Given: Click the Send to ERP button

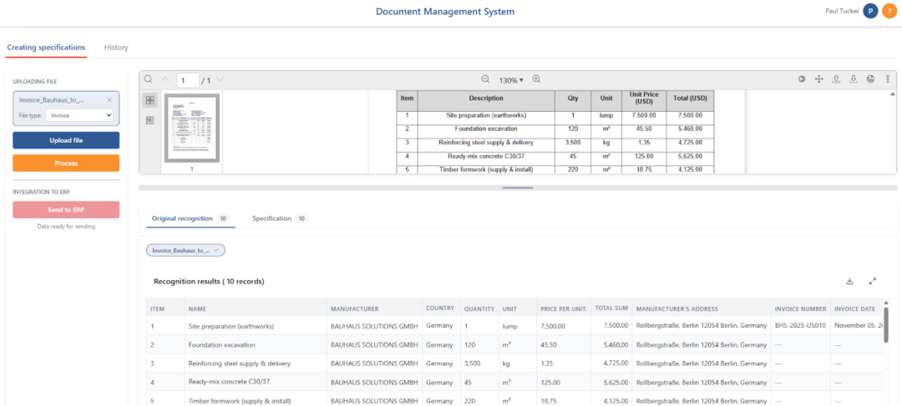Looking at the screenshot, I should (66, 210).
